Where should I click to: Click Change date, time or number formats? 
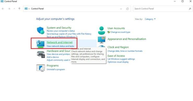125,51
